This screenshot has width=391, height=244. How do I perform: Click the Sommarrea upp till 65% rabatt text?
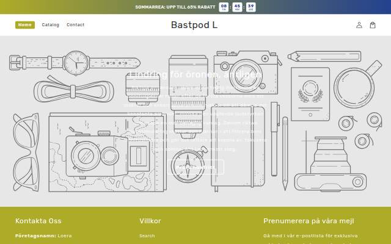[x=175, y=7]
